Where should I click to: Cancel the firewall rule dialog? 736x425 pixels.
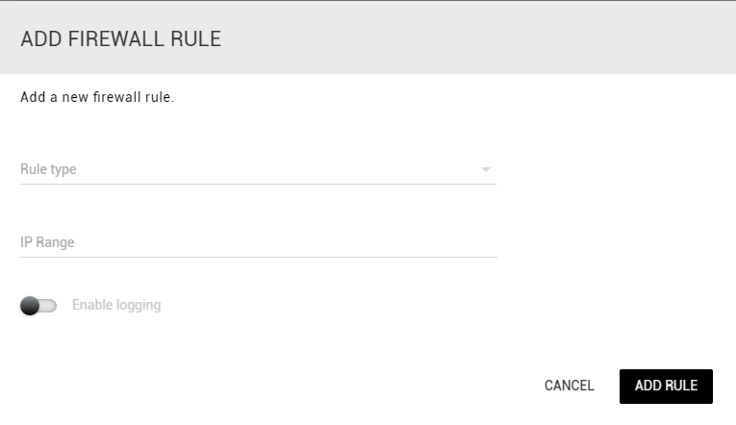click(569, 386)
